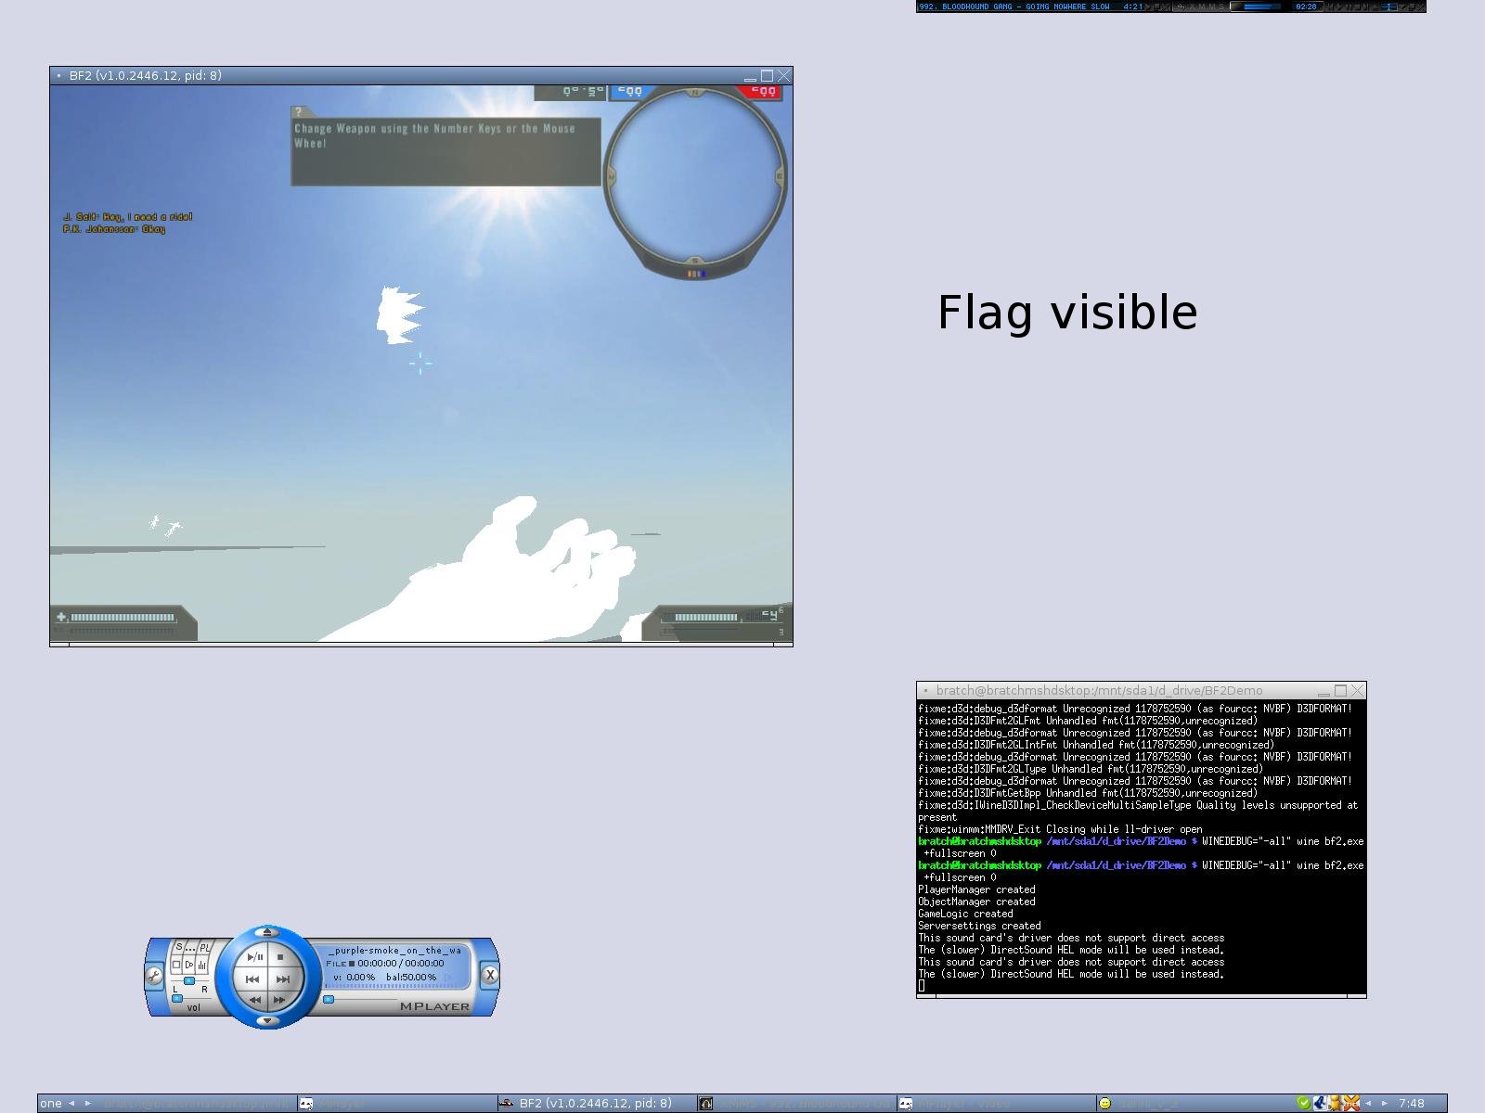Viewport: 1485px width, 1113px height.
Task: Click the MPlayer balance slider handle
Action: coord(189,980)
